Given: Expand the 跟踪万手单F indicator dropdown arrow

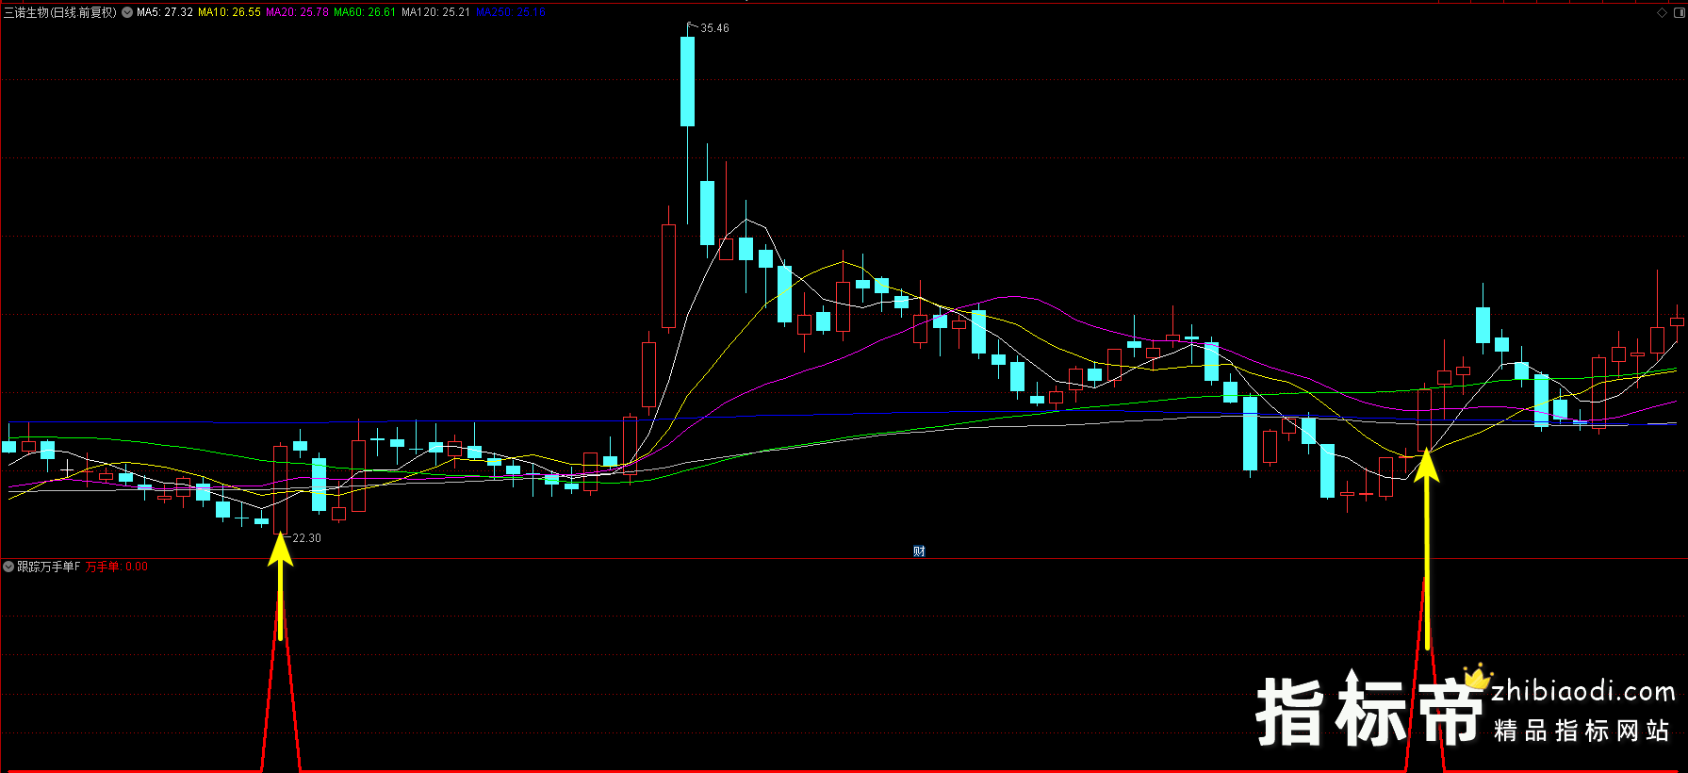Looking at the screenshot, I should click(8, 567).
